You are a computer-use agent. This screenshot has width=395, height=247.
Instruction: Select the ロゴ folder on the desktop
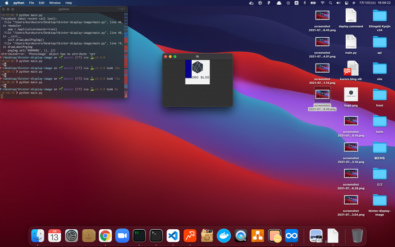tap(380, 174)
